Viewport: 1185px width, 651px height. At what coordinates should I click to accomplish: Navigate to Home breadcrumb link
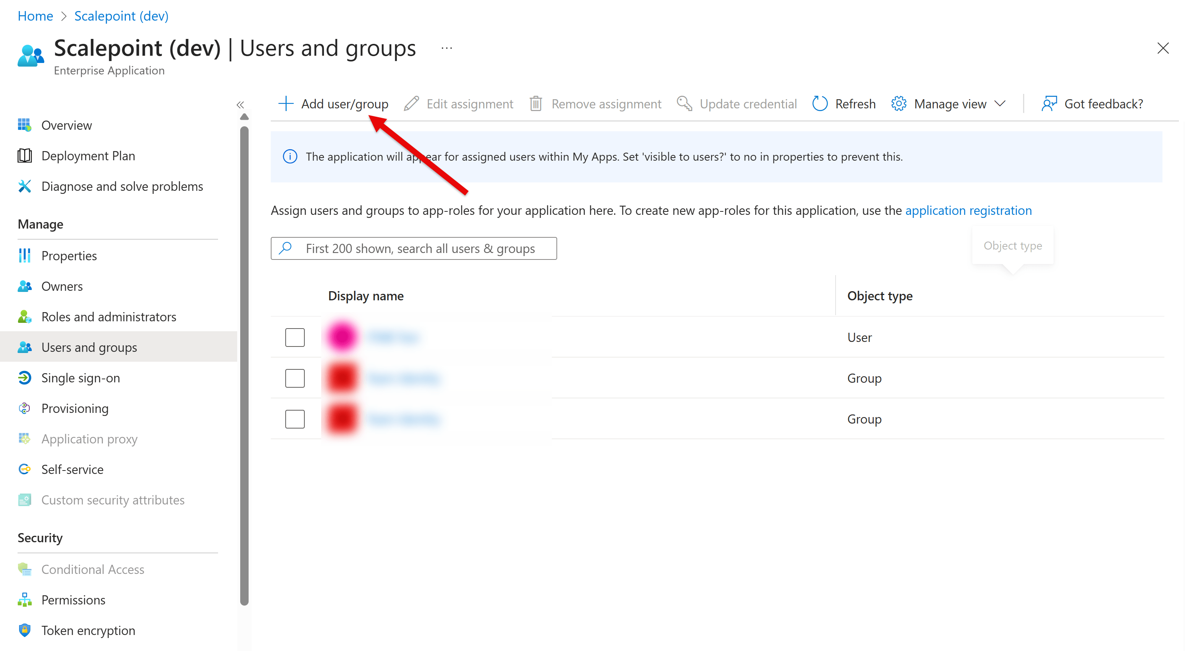pyautogui.click(x=36, y=16)
